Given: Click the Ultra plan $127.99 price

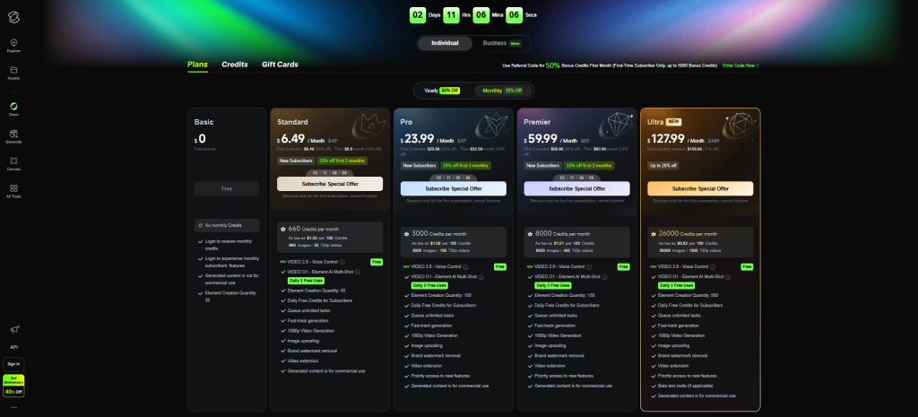Looking at the screenshot, I should (x=666, y=139).
